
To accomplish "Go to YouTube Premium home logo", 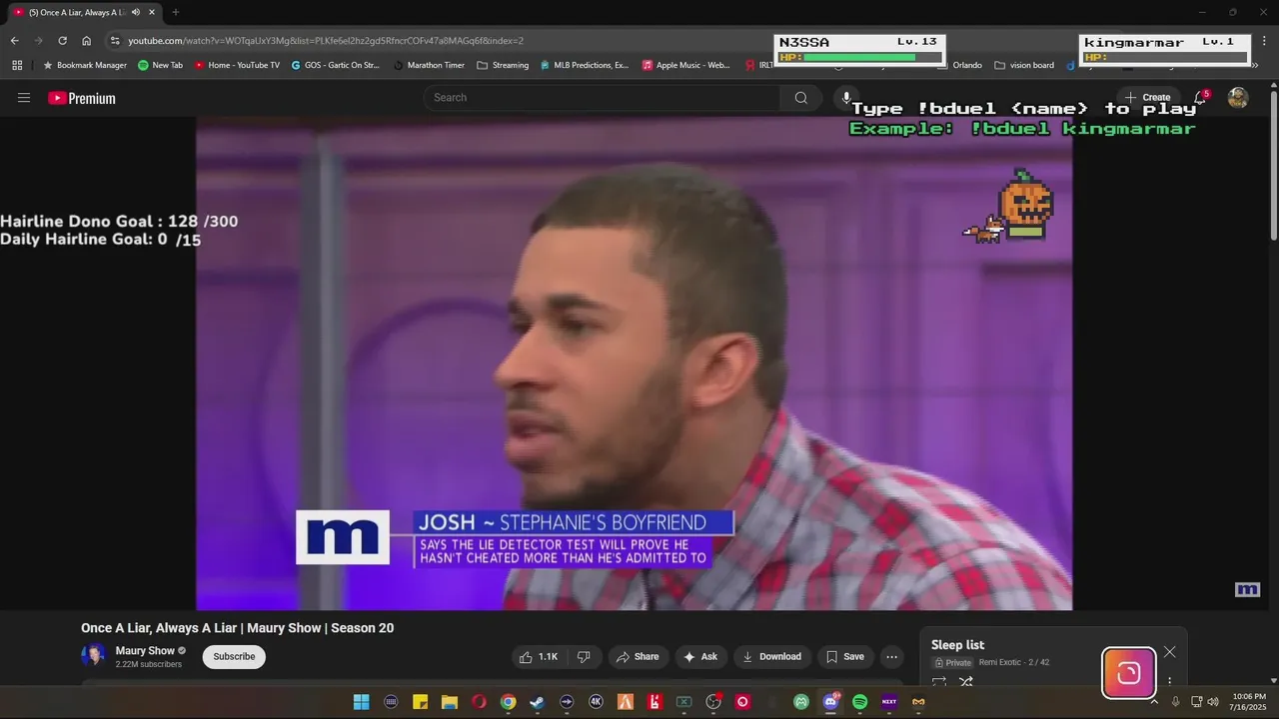I will coord(82,98).
